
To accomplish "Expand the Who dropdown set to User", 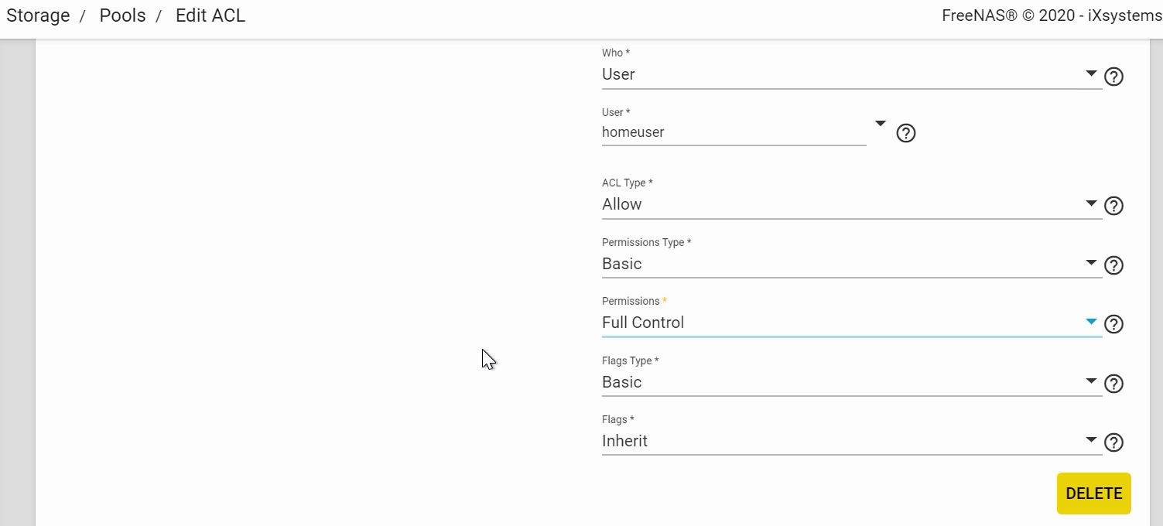I will pos(852,74).
